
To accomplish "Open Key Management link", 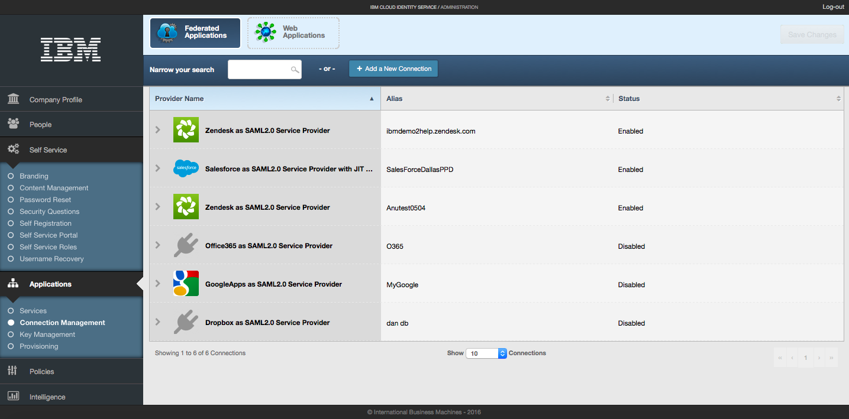I will tap(47, 334).
